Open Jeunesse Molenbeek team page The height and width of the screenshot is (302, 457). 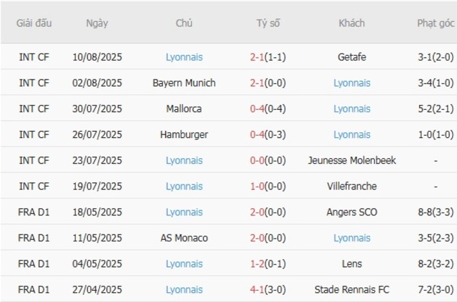(x=352, y=161)
